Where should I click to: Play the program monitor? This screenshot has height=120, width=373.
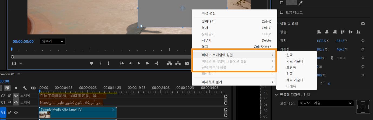(x=139, y=63)
